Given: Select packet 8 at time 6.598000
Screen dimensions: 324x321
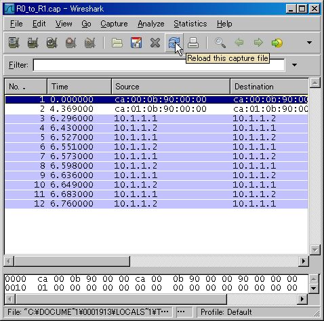Looking at the screenshot, I should click(157, 166).
